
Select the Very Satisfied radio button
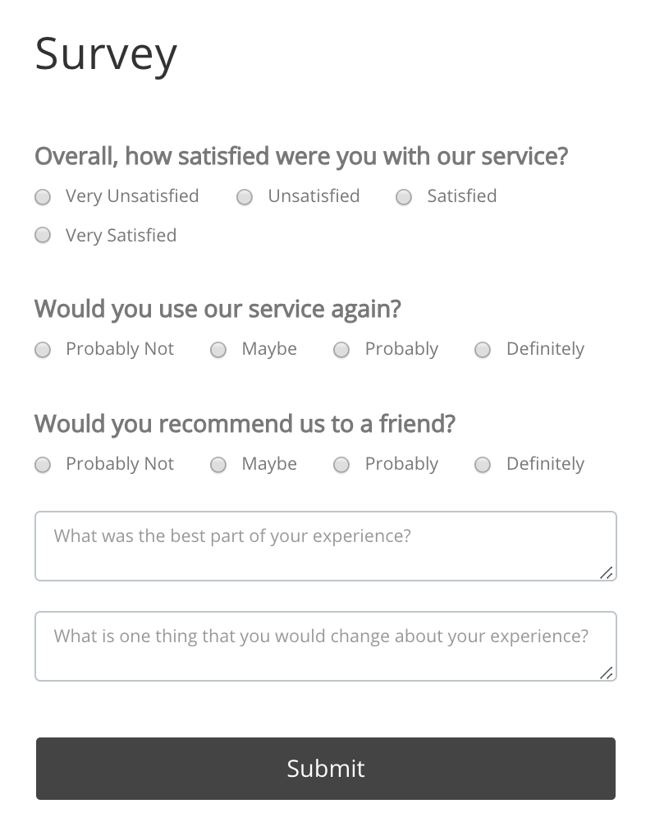42,236
